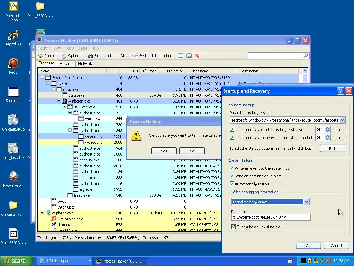The height and width of the screenshot is (266, 354).
Task: Click the yellow shield tray icon
Action: 309,261
